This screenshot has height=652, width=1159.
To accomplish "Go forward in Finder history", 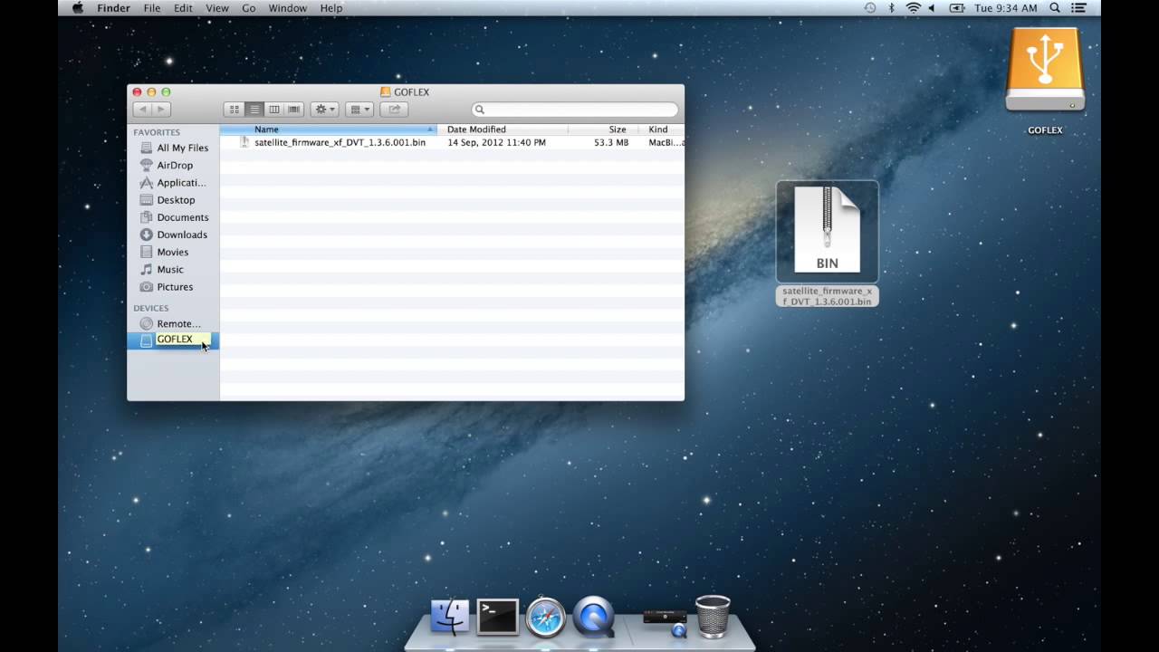I will pyautogui.click(x=161, y=110).
